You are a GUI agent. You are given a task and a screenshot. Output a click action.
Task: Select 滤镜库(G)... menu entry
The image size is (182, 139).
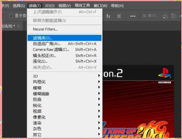point(65,38)
